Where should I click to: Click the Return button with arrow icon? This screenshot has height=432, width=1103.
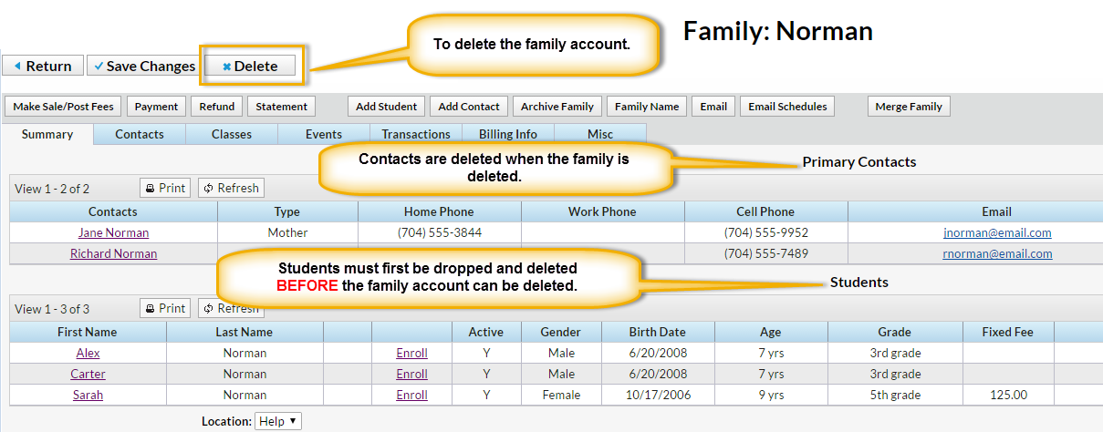[42, 66]
